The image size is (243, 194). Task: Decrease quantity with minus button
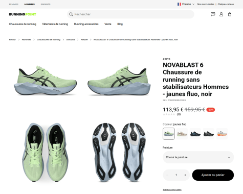tap(167, 175)
